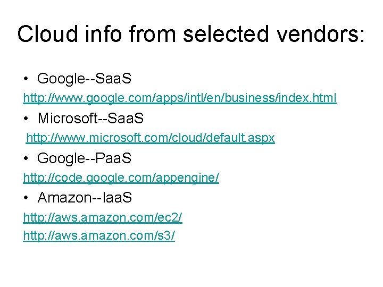Click the 'Google--PaaS' bullet text

pyautogui.click(x=84, y=158)
